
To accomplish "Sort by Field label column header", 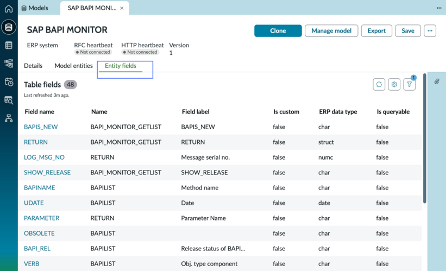I will click(x=196, y=112).
